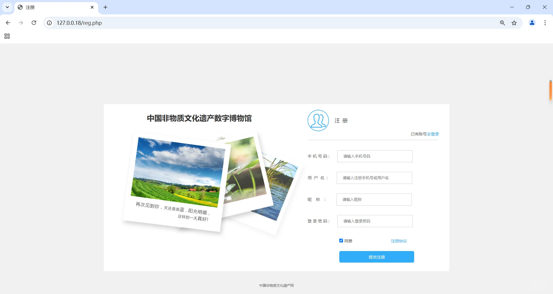
Task: Click the 注册协议 agreement link
Action: (x=398, y=241)
